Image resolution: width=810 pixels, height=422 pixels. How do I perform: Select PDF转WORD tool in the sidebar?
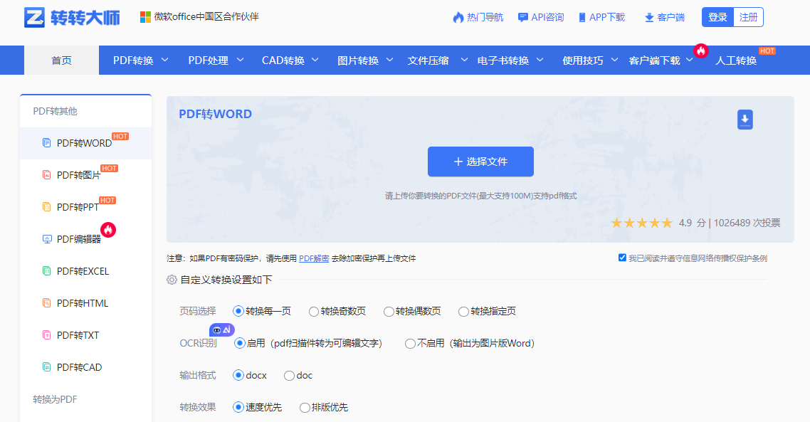80,143
